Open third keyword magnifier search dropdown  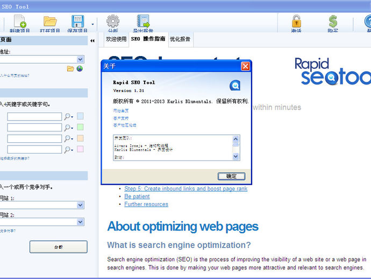(x=69, y=138)
